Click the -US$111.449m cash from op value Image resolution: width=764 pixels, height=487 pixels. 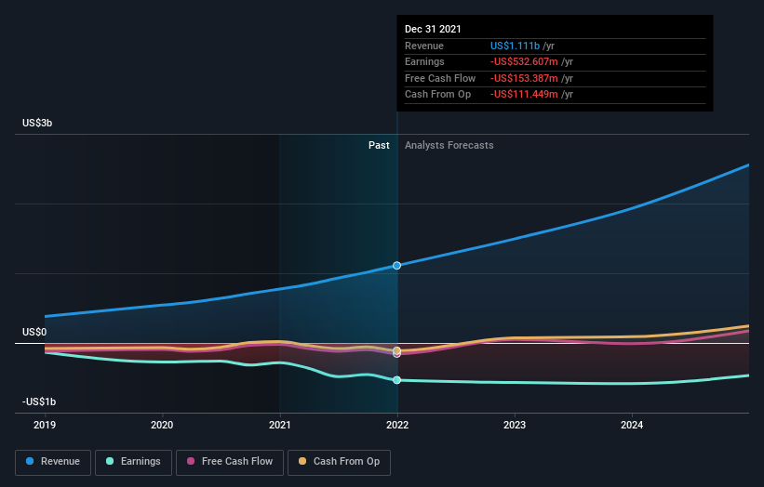coord(524,95)
